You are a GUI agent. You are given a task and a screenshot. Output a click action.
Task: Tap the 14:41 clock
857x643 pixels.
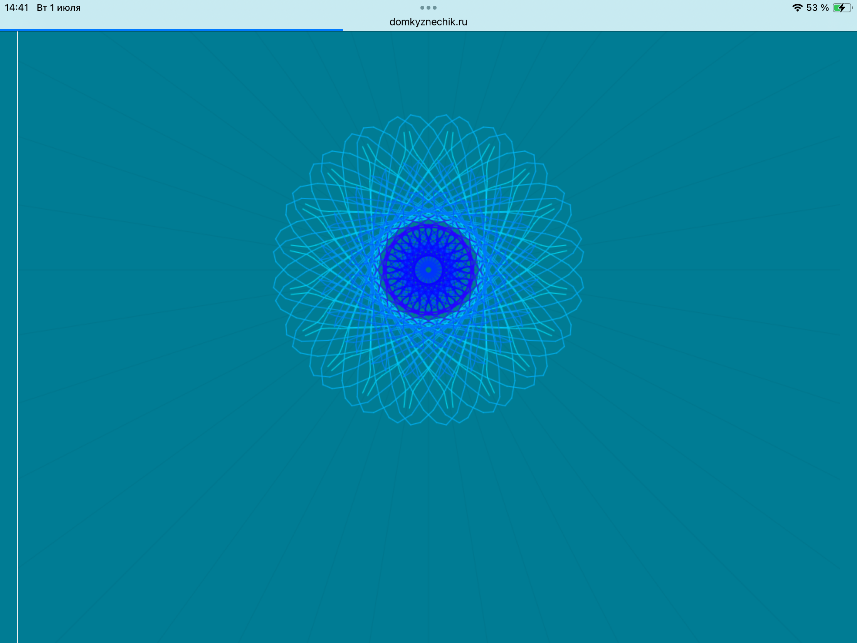17,8
